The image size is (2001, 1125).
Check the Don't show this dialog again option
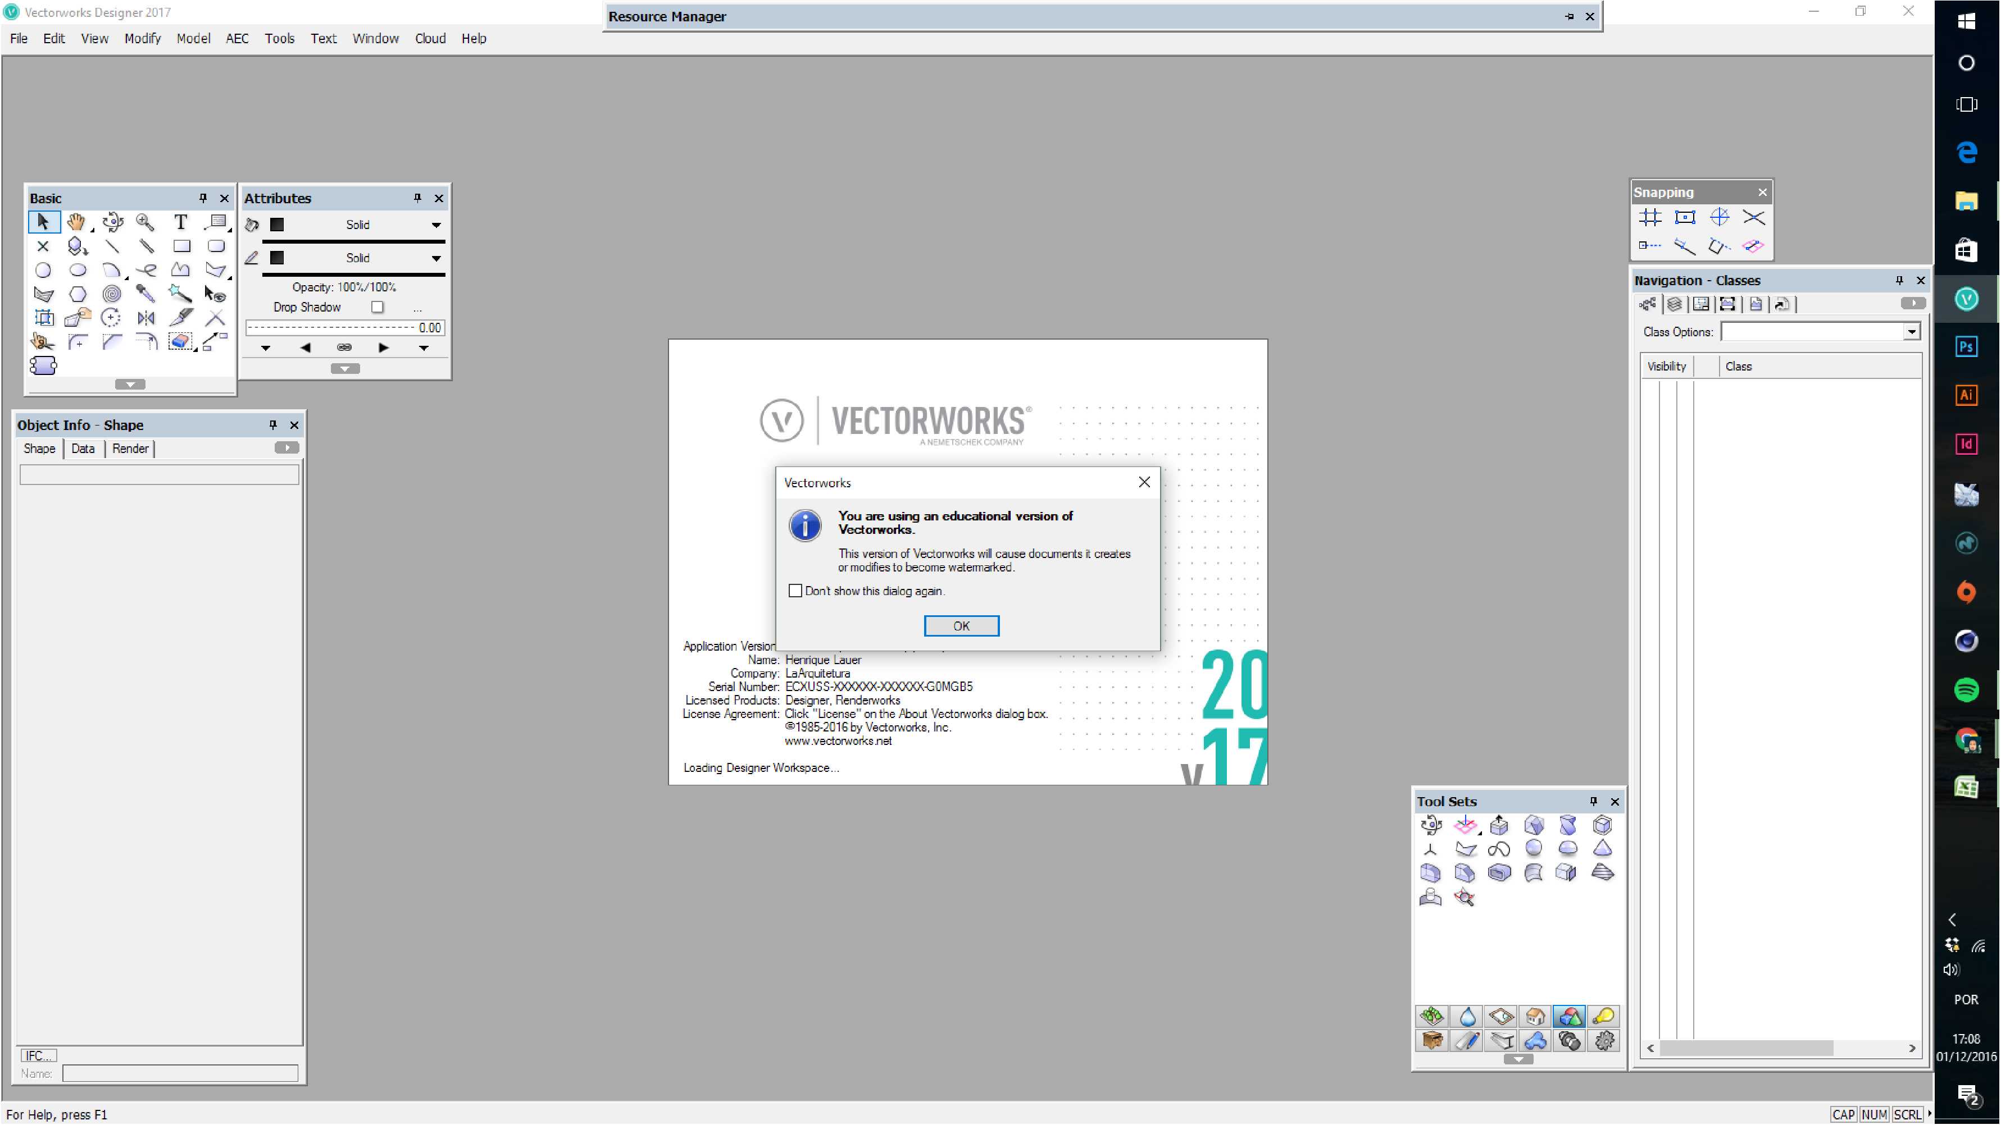(x=795, y=590)
